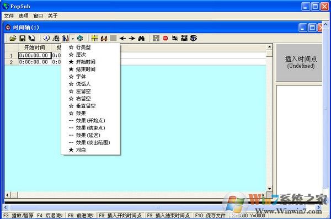Click the column display toolbar icon
Image resolution: width=331 pixels, height=219 pixels.
pos(65,38)
